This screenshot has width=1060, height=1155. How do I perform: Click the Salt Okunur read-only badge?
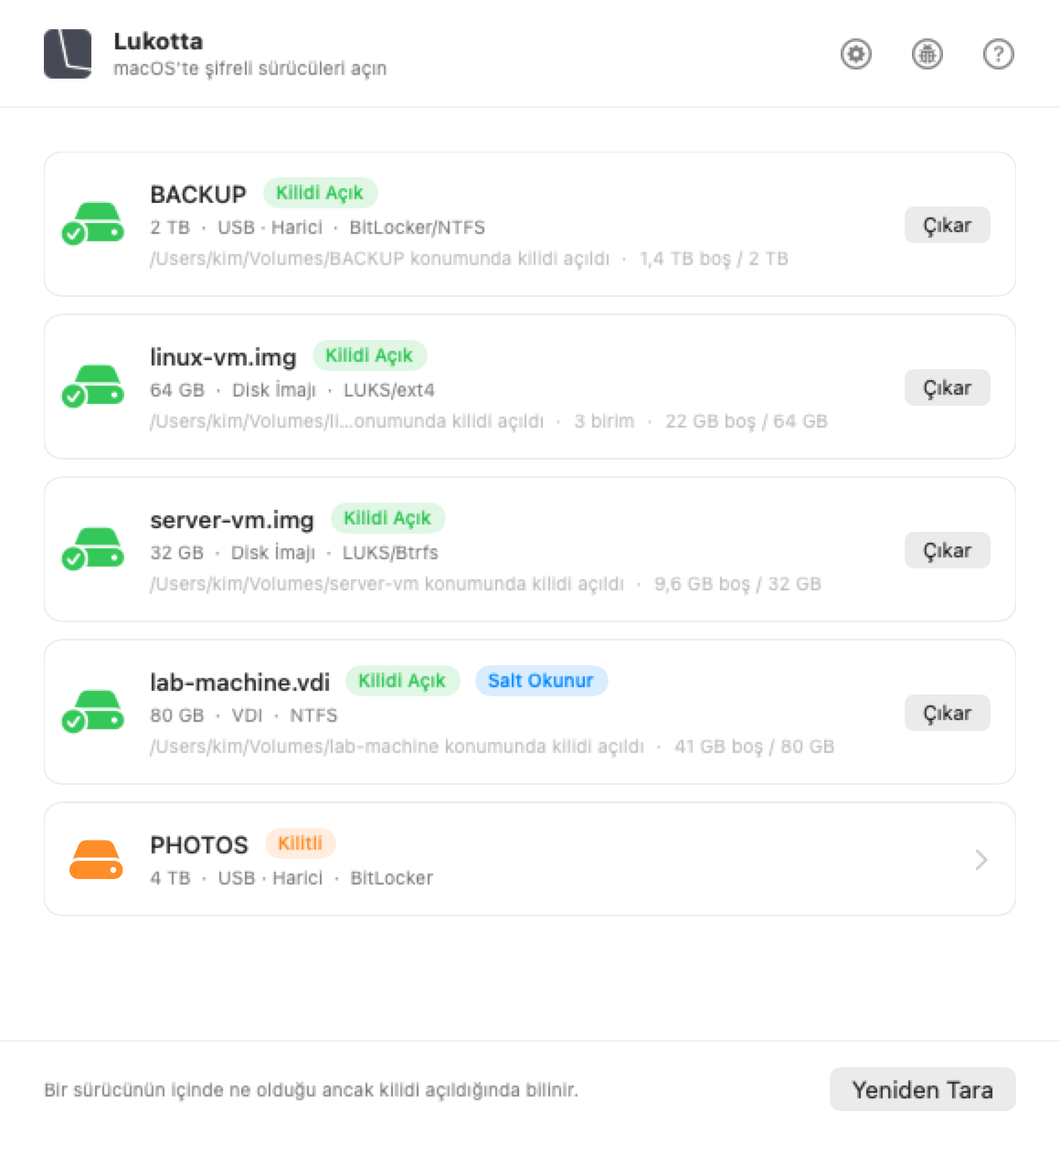pos(541,681)
